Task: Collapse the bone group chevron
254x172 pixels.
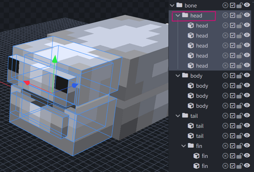Action: coord(172,5)
